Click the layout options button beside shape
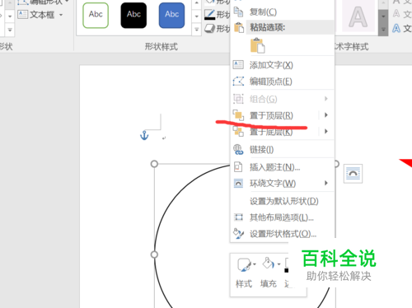The image size is (412, 308). (x=353, y=174)
